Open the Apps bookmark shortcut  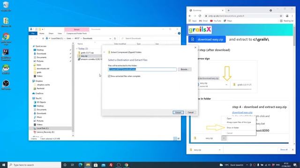coord(193,21)
